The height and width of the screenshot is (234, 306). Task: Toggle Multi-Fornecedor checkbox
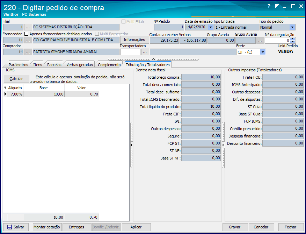[97, 34]
